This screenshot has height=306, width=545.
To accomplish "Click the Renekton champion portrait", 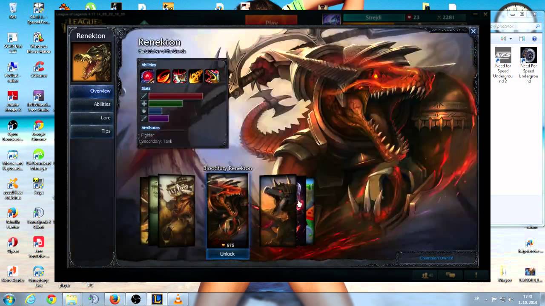I will [92, 62].
